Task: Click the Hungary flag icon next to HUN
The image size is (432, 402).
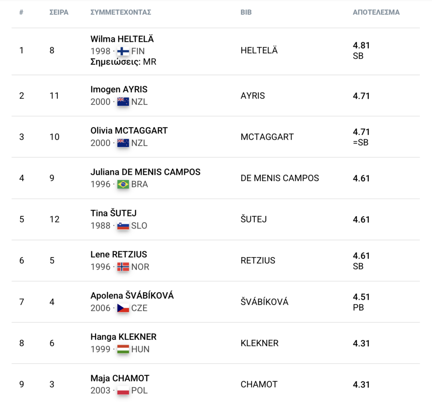Action: 123,349
